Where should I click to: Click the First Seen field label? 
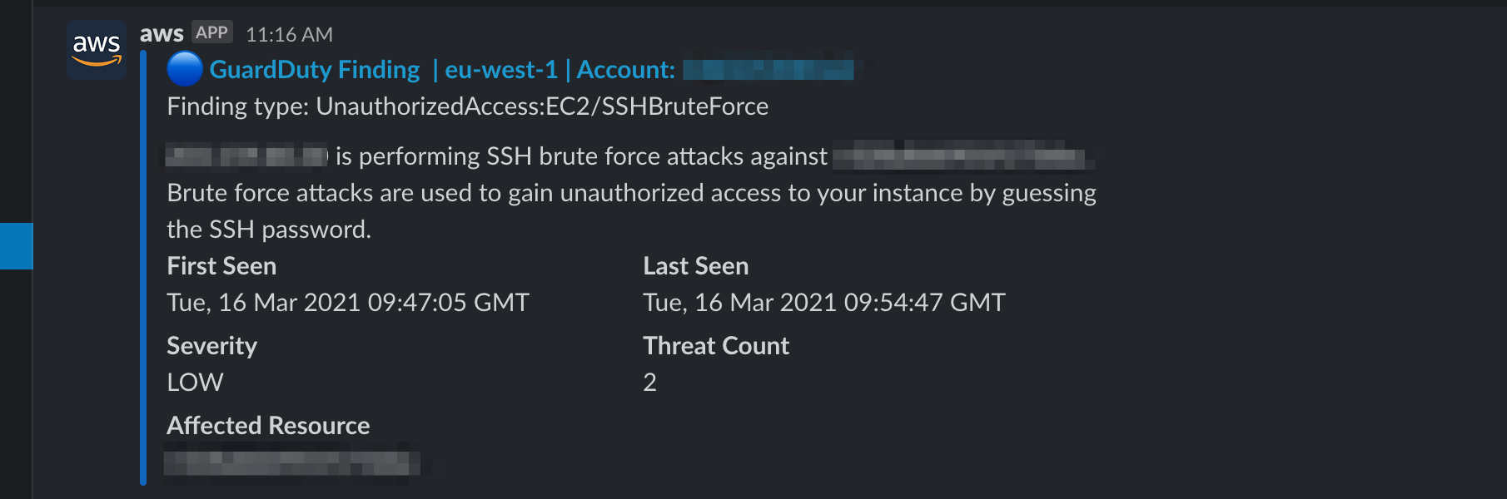click(221, 266)
